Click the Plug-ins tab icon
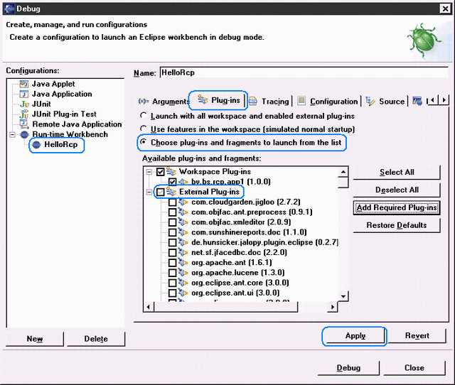The width and height of the screenshot is (455, 385). pos(203,100)
